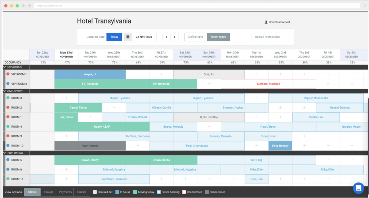Click Update room status button
Viewport: 369px width, 198px height.
click(268, 37)
